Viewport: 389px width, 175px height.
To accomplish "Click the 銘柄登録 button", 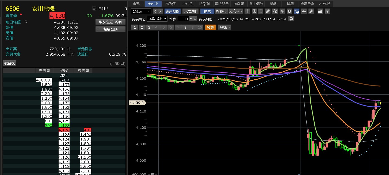I will [x=110, y=29].
